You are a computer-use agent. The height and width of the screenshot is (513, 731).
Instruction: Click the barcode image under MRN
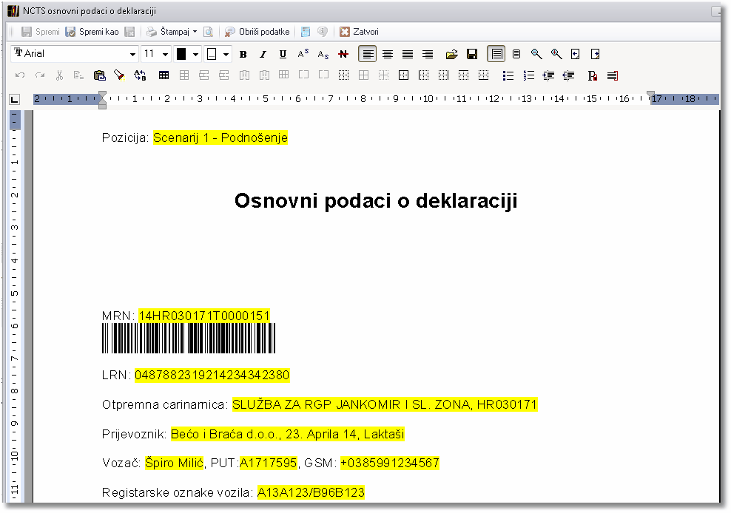pos(189,339)
